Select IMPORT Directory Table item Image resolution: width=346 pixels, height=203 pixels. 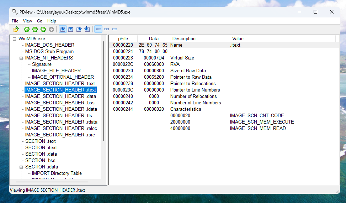click(x=57, y=173)
